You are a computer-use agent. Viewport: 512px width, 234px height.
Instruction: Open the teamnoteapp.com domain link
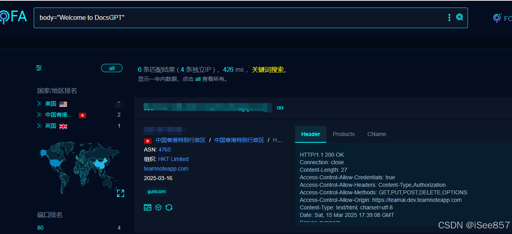coord(166,169)
